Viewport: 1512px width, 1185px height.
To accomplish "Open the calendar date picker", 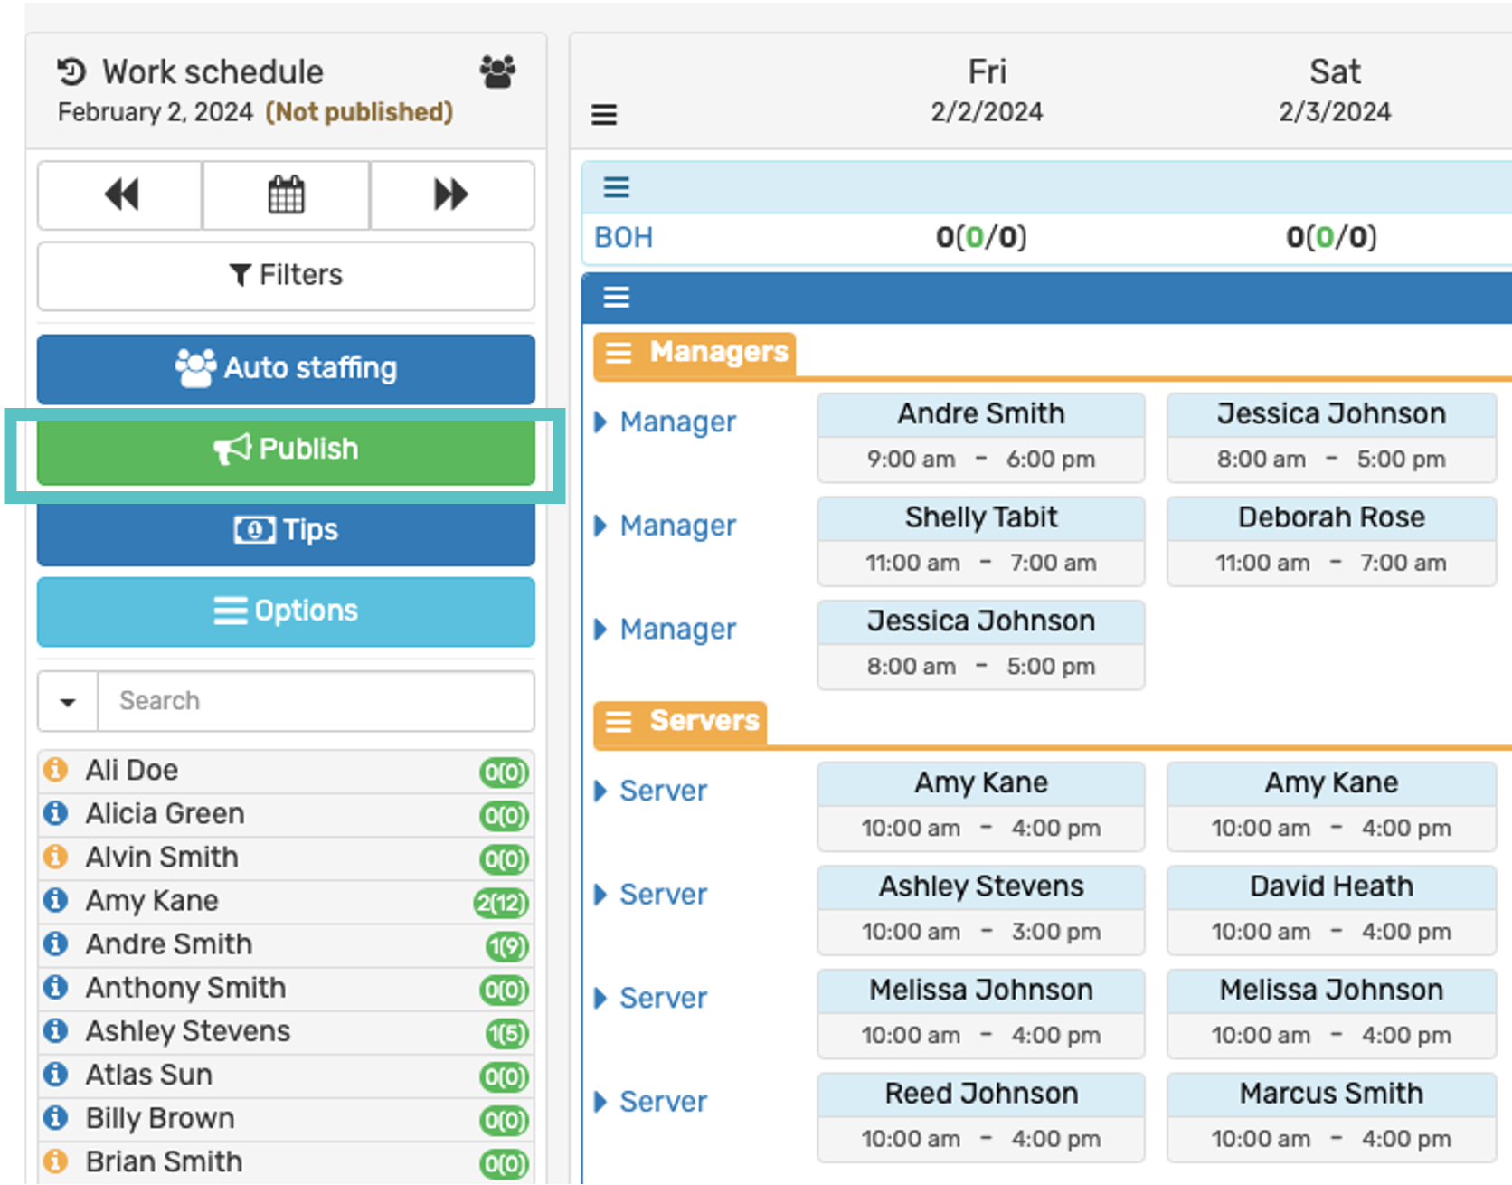I will coord(286,194).
